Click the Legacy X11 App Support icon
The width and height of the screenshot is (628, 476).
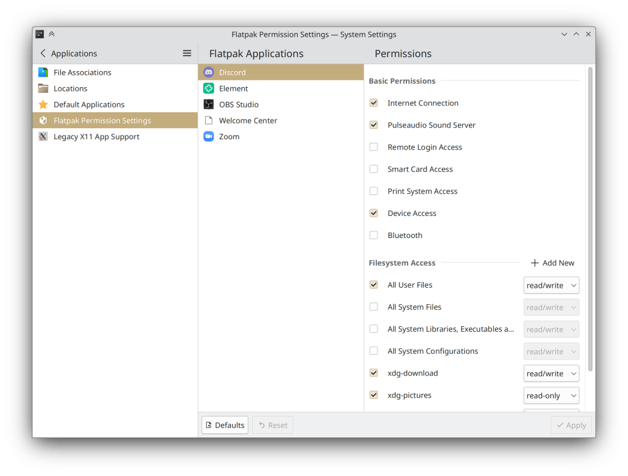click(x=43, y=136)
